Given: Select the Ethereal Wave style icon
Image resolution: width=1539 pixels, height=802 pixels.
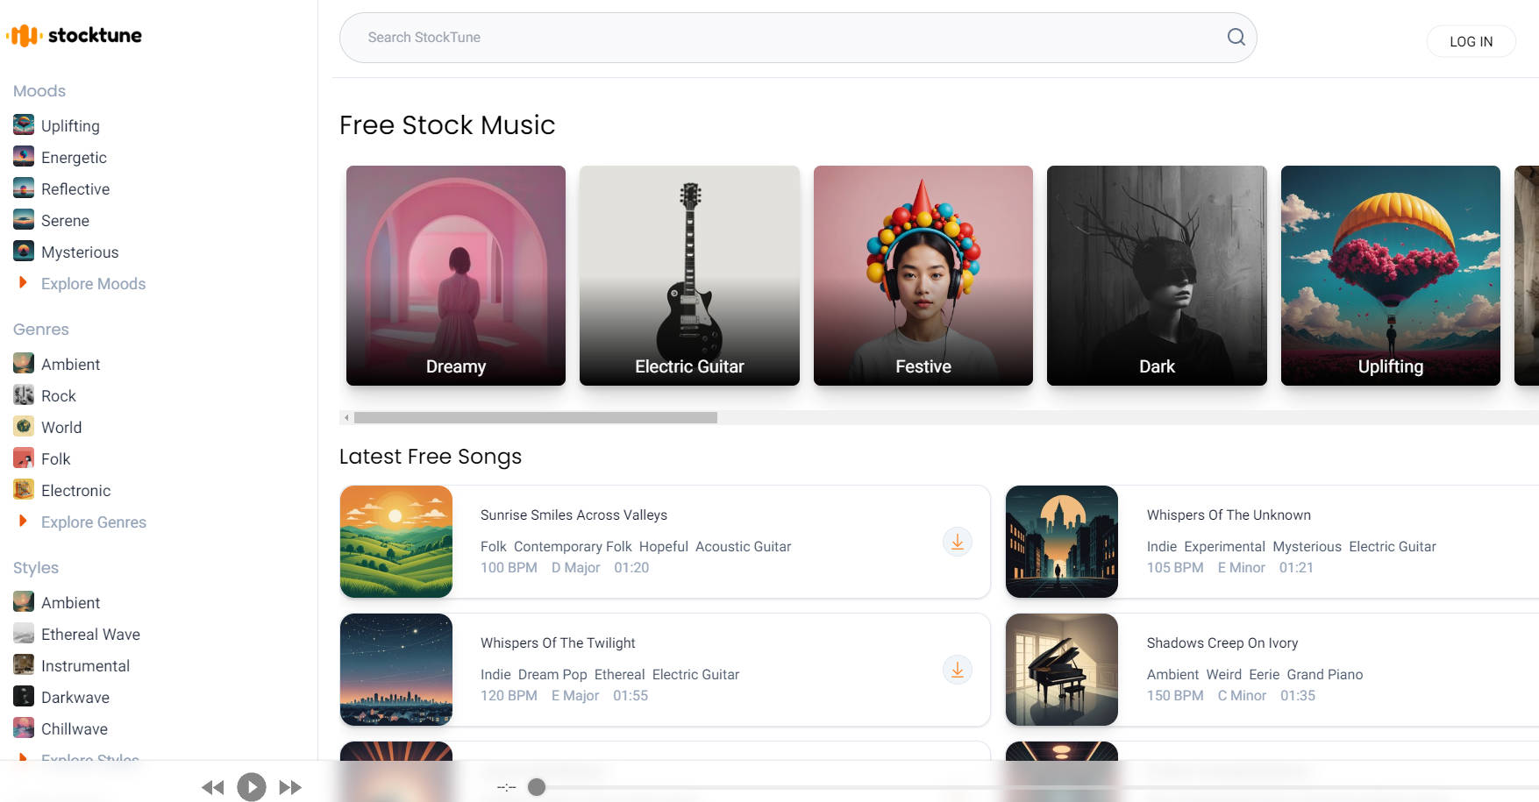Looking at the screenshot, I should tap(23, 633).
